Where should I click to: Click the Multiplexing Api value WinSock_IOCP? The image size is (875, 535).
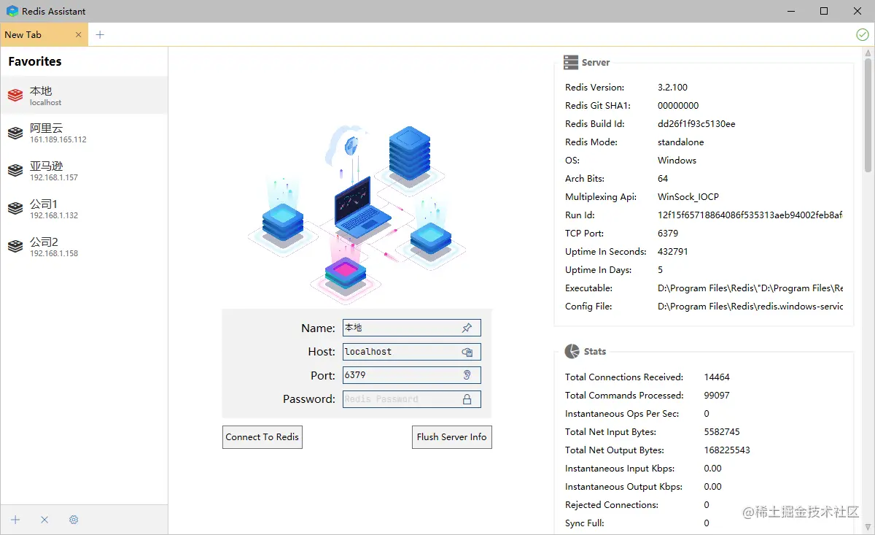pyautogui.click(x=688, y=197)
